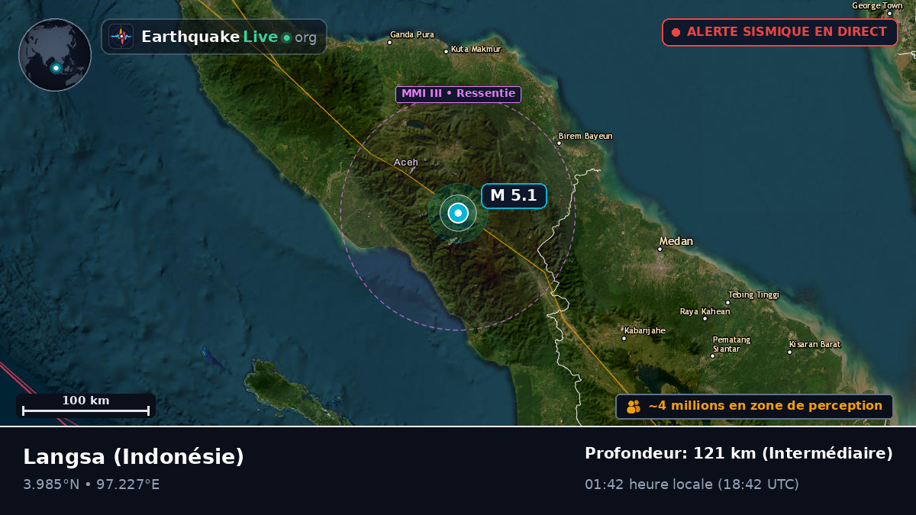Click the ALERTE SISMIQUE EN DIRECT badge

point(780,32)
